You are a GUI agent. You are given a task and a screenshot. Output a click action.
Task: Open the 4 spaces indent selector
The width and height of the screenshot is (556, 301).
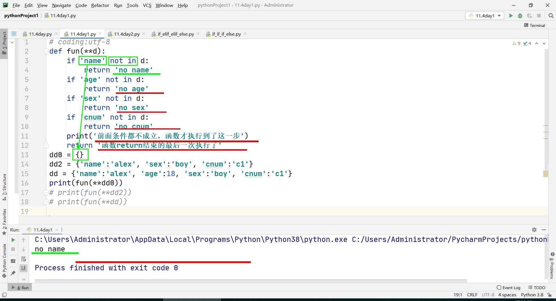pos(507,295)
